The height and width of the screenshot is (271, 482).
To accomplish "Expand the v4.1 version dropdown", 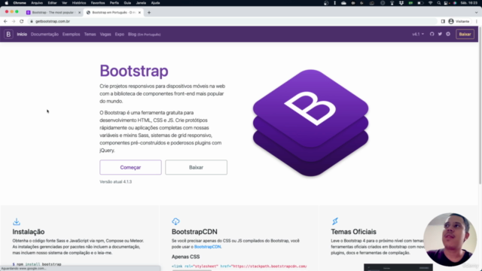I will (418, 34).
